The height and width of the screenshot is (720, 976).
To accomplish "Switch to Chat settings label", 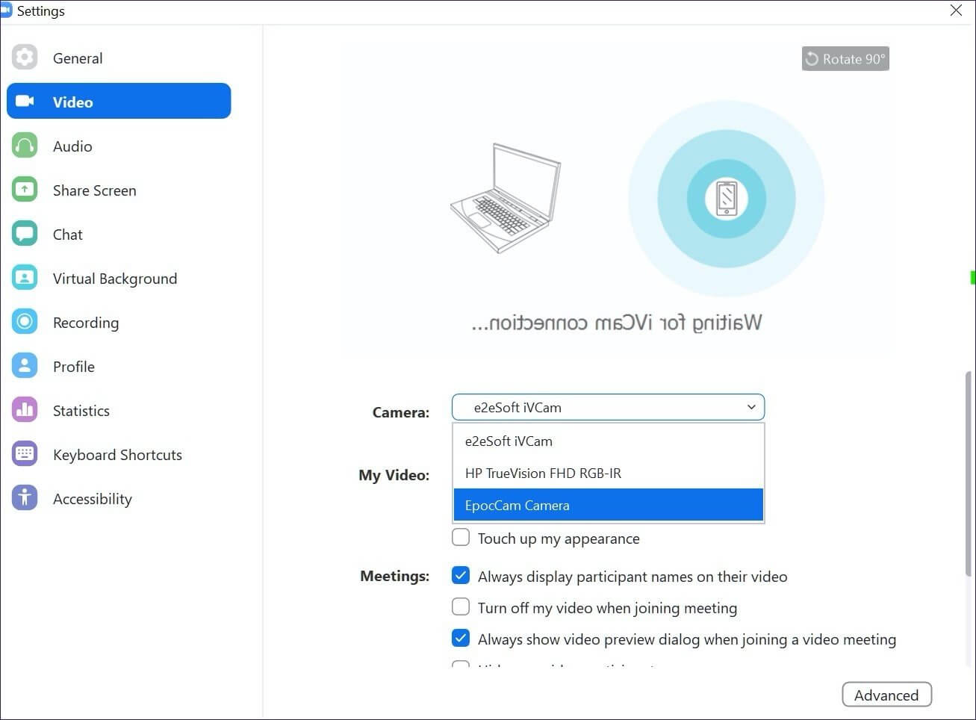I will click(68, 235).
